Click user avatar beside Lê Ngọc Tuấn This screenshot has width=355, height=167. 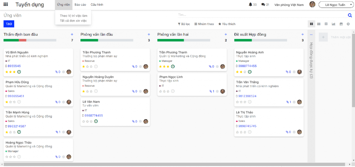[x=312, y=4]
